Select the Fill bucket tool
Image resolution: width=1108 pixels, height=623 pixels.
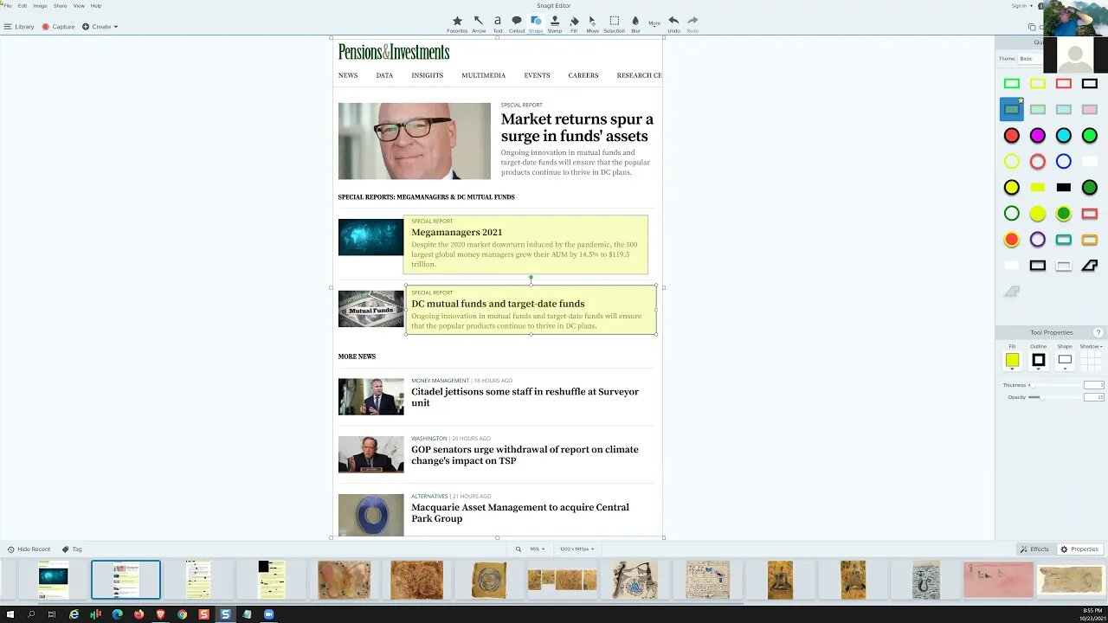click(574, 23)
